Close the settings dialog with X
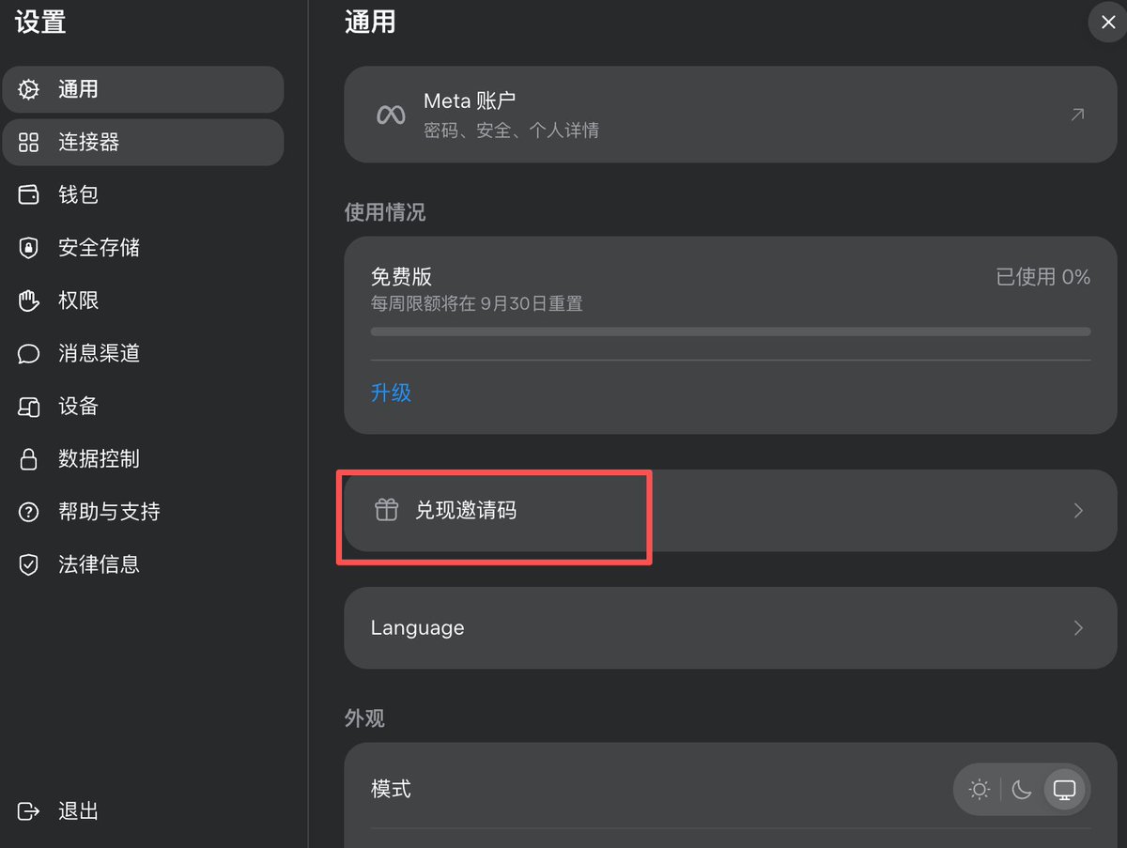Screen dimensions: 1127x848 point(1107,22)
